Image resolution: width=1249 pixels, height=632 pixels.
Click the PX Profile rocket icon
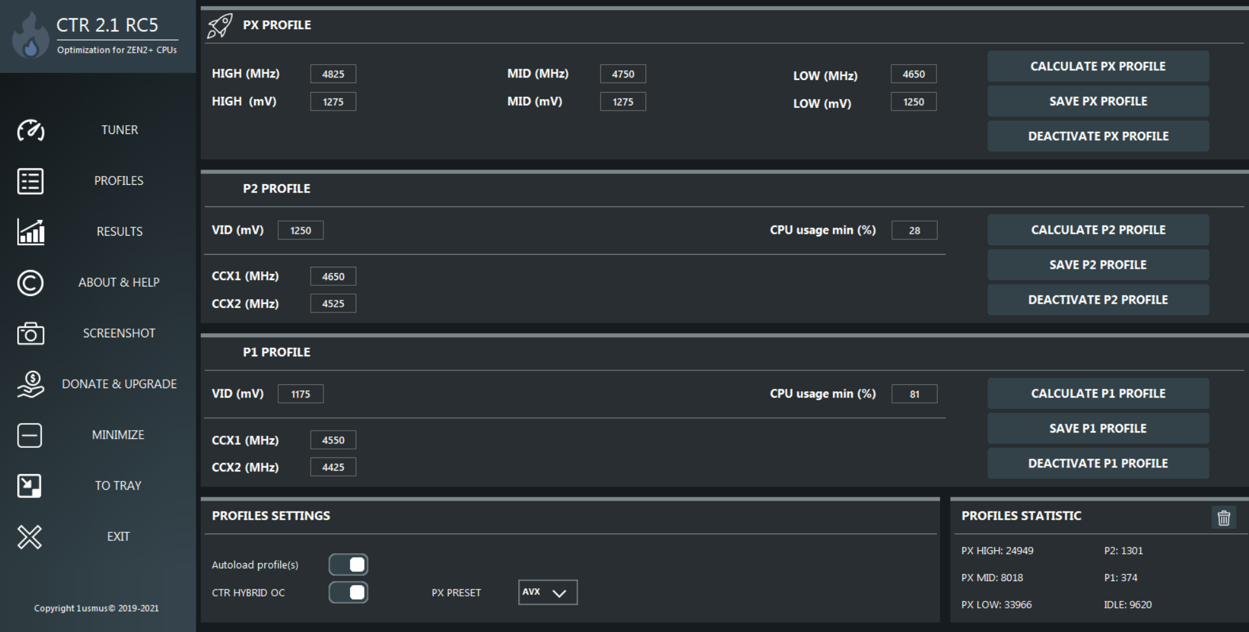(x=220, y=25)
